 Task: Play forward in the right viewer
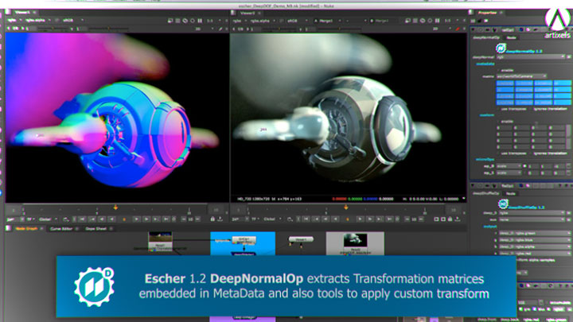[360, 219]
